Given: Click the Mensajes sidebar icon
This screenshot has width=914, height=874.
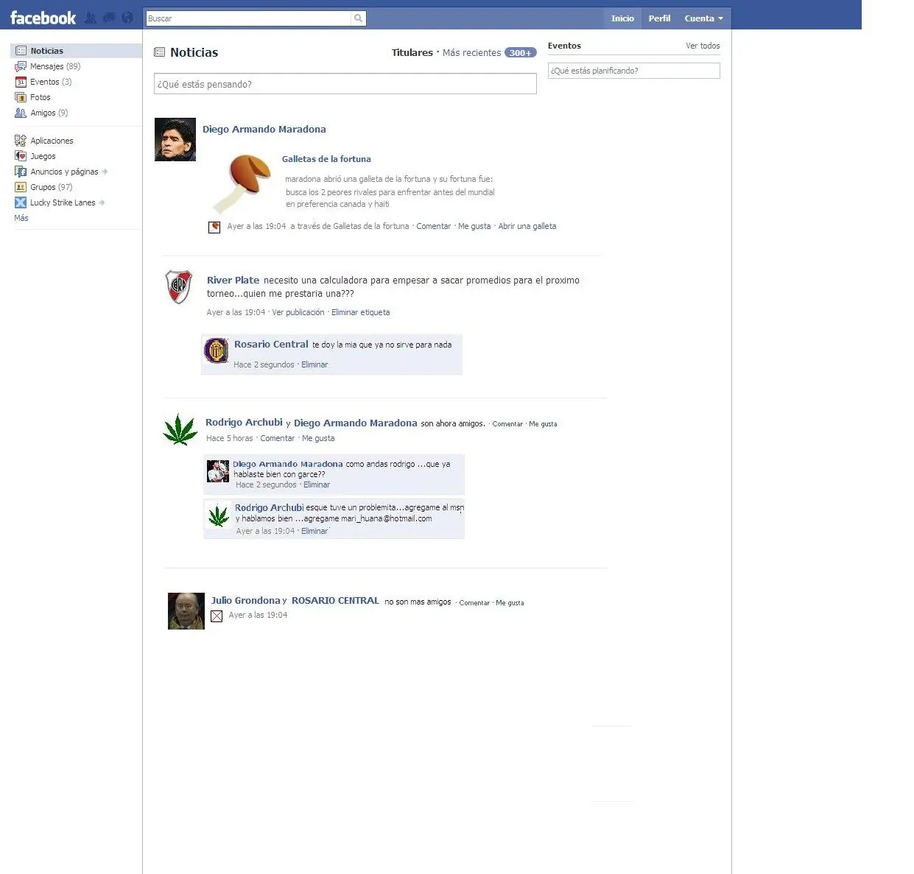Looking at the screenshot, I should pyautogui.click(x=21, y=66).
